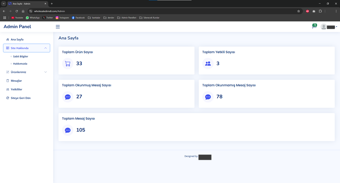
Task: Click the hamburger menu sidebar toggle
Action: tap(58, 27)
